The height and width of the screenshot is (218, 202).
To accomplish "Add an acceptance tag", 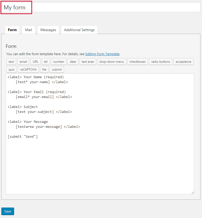I will coord(183,62).
